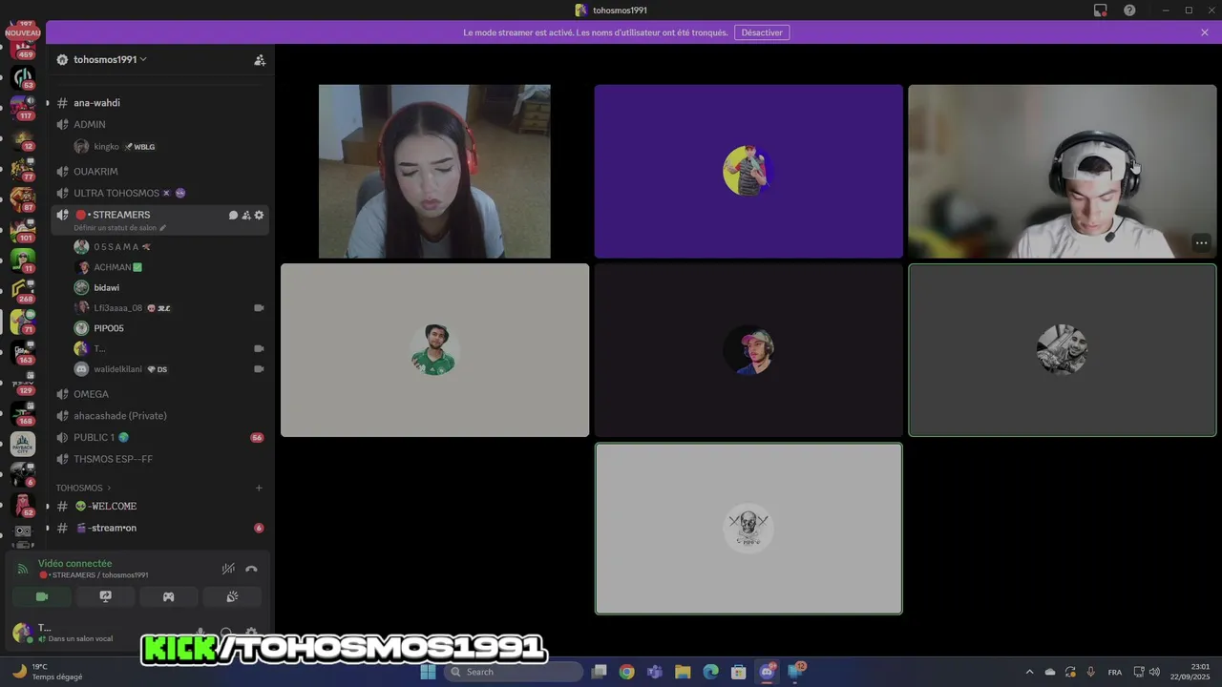Image resolution: width=1222 pixels, height=687 pixels.
Task: Open the help question mark icon
Action: click(x=1129, y=10)
